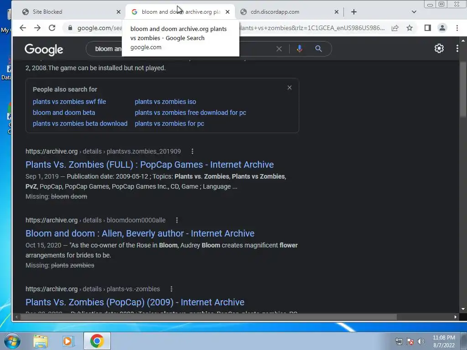Clear the search box text
The height and width of the screenshot is (350, 467).
coord(279,49)
